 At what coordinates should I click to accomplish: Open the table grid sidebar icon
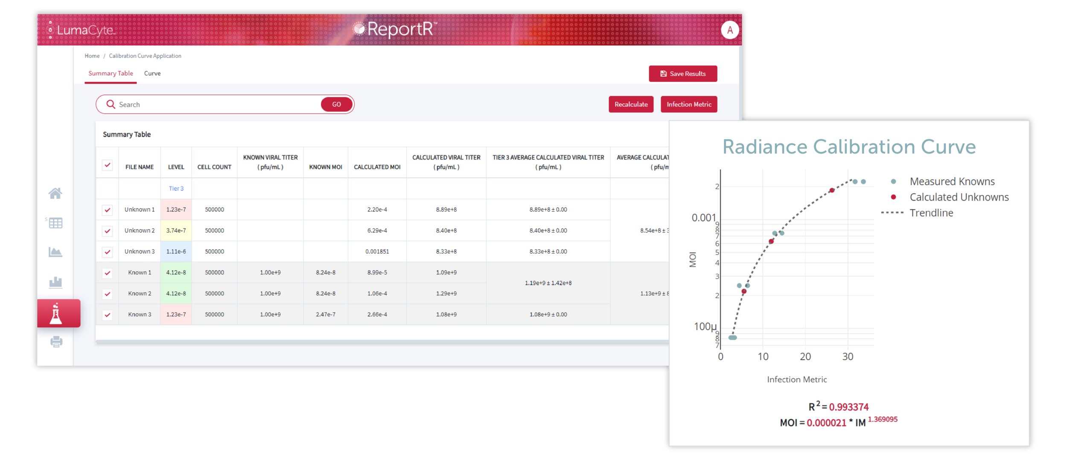tap(55, 223)
